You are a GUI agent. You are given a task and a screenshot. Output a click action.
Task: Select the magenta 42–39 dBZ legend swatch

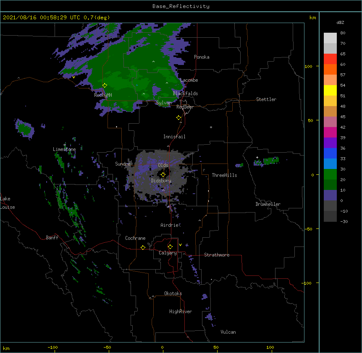coord(330,132)
